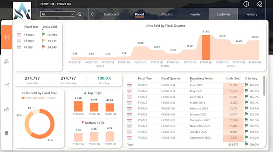Click the December 2022 reporting period cell
Image resolution: width=273 pixels, height=152 pixels.
(200, 120)
